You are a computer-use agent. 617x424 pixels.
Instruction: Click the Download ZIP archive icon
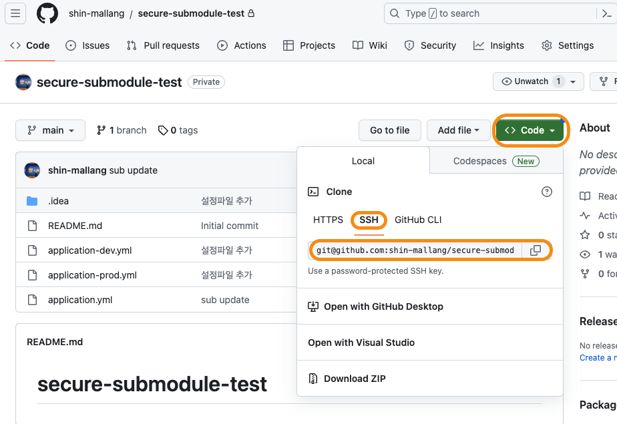pos(313,379)
